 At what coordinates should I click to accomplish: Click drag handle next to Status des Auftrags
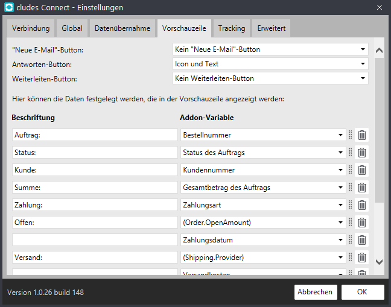pos(351,152)
